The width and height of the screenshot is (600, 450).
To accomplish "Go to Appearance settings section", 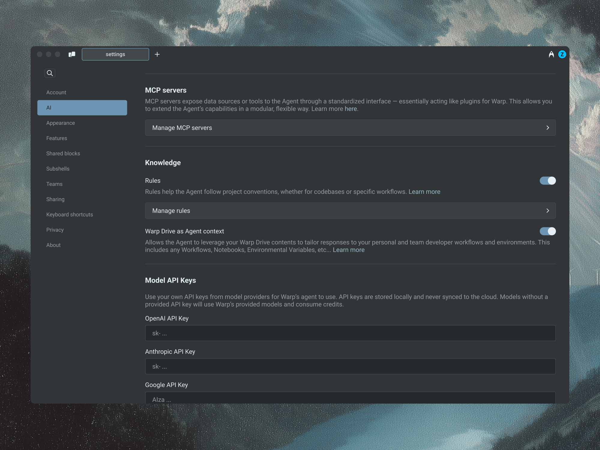I will point(61,123).
